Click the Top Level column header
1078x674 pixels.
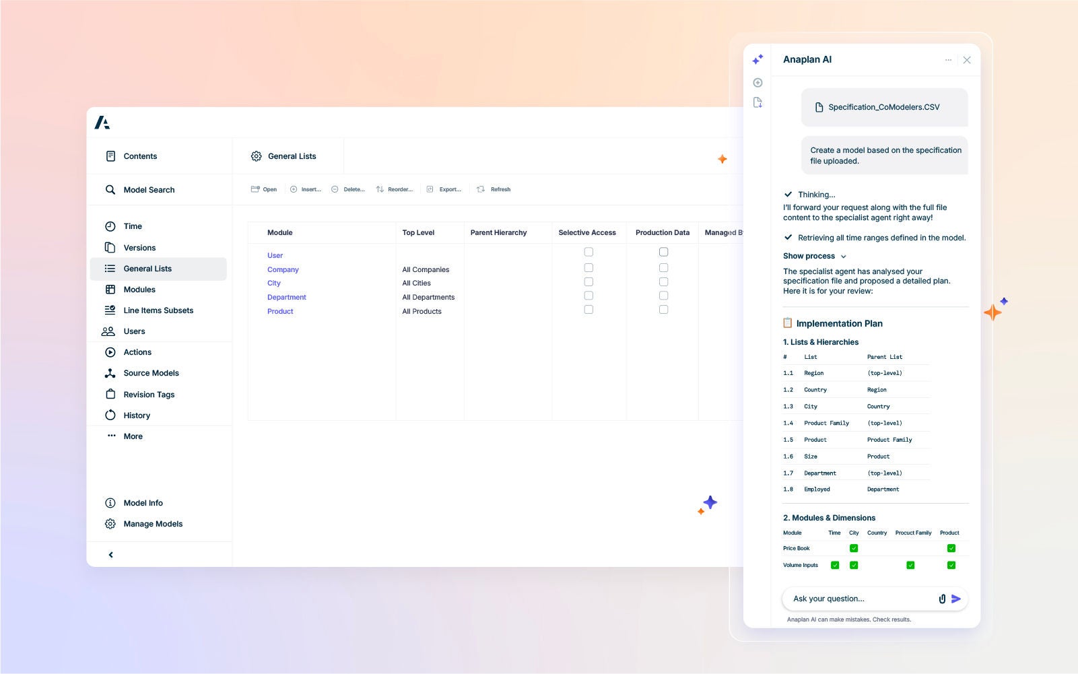click(418, 232)
